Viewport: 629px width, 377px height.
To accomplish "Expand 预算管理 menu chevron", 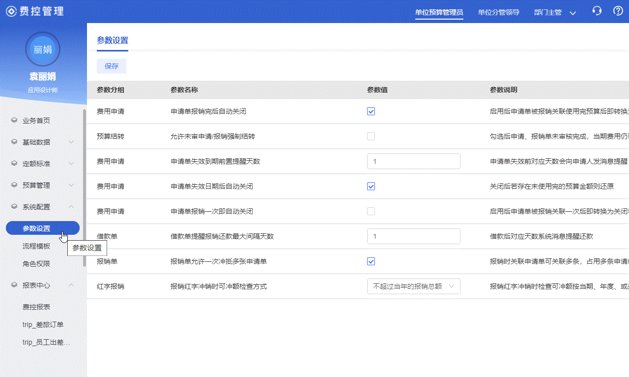I will point(71,185).
